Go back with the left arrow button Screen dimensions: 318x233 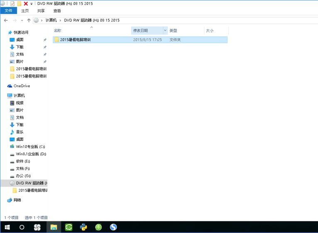[6, 20]
